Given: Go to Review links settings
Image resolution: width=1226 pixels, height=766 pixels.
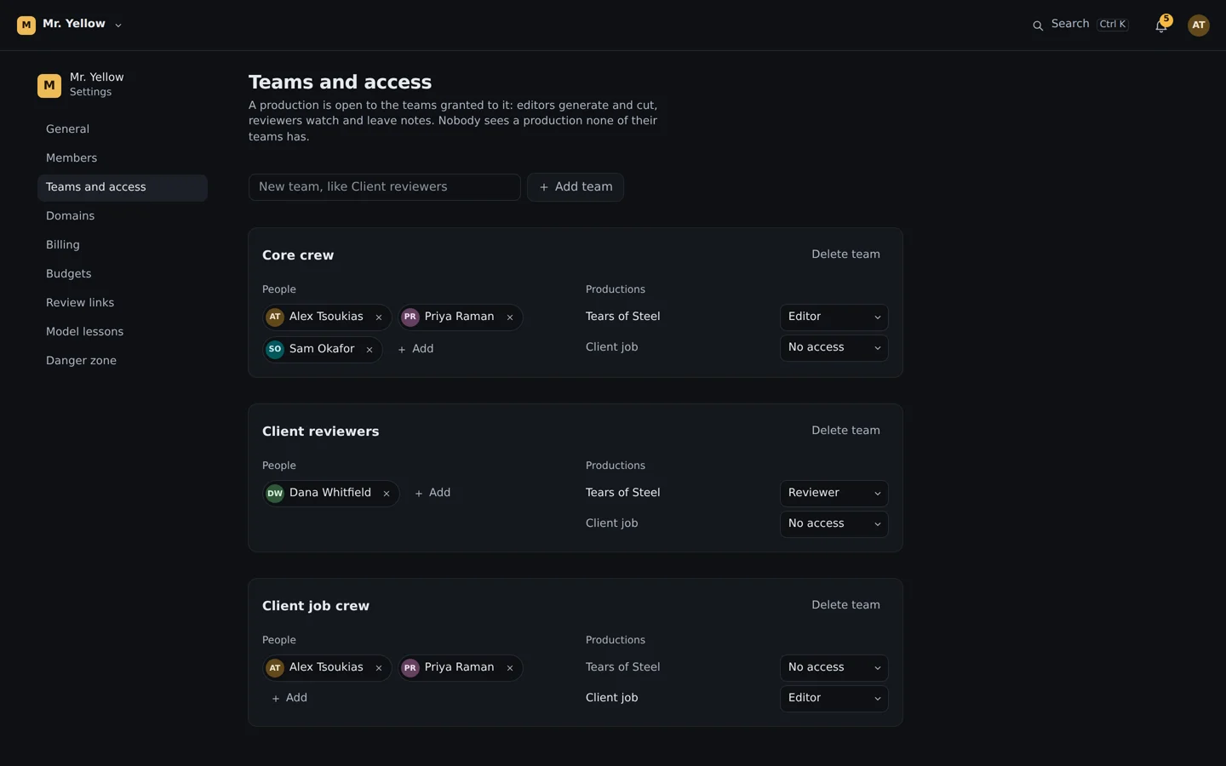Looking at the screenshot, I should [123, 303].
